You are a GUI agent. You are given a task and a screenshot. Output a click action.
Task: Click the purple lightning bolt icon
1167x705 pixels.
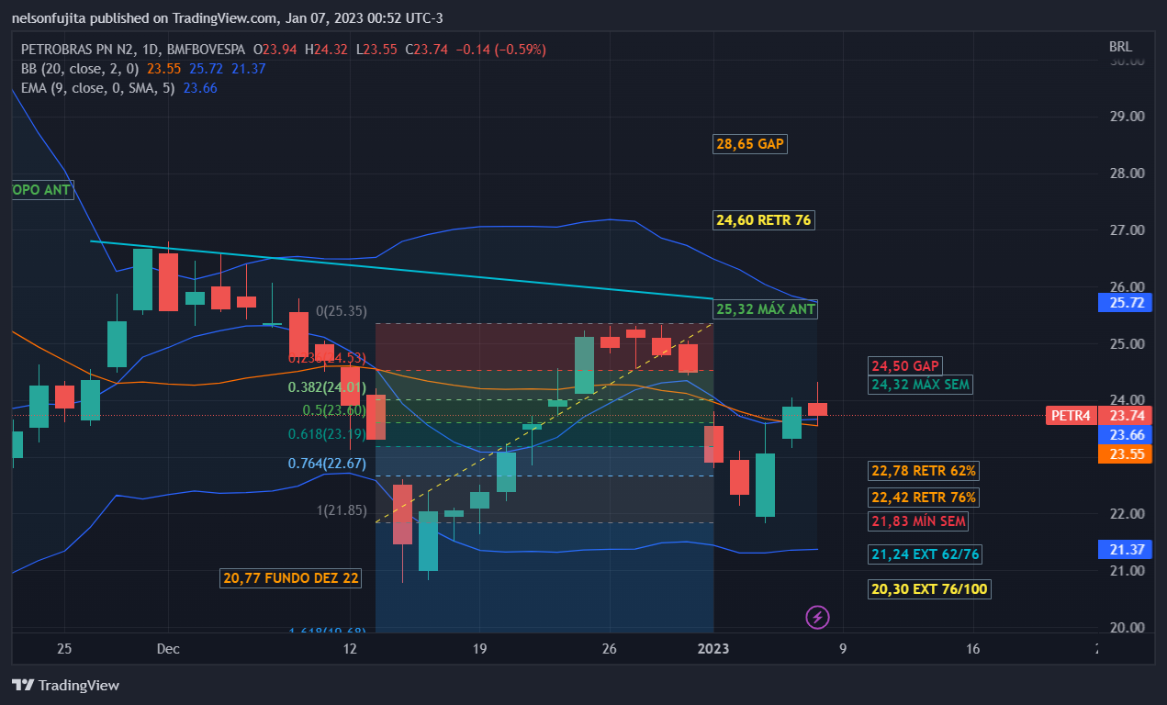(817, 617)
